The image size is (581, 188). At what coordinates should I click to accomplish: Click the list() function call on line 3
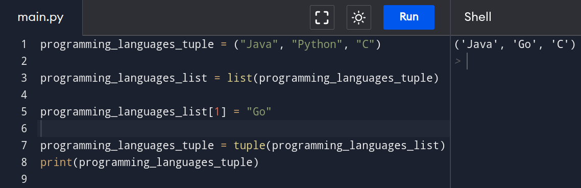point(240,78)
